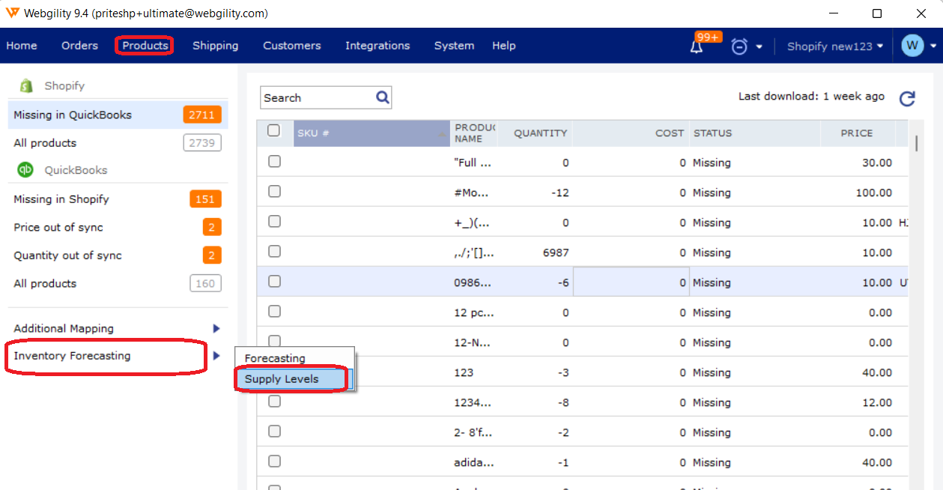Open the Integrations menu
This screenshot has width=943, height=490.
click(377, 46)
